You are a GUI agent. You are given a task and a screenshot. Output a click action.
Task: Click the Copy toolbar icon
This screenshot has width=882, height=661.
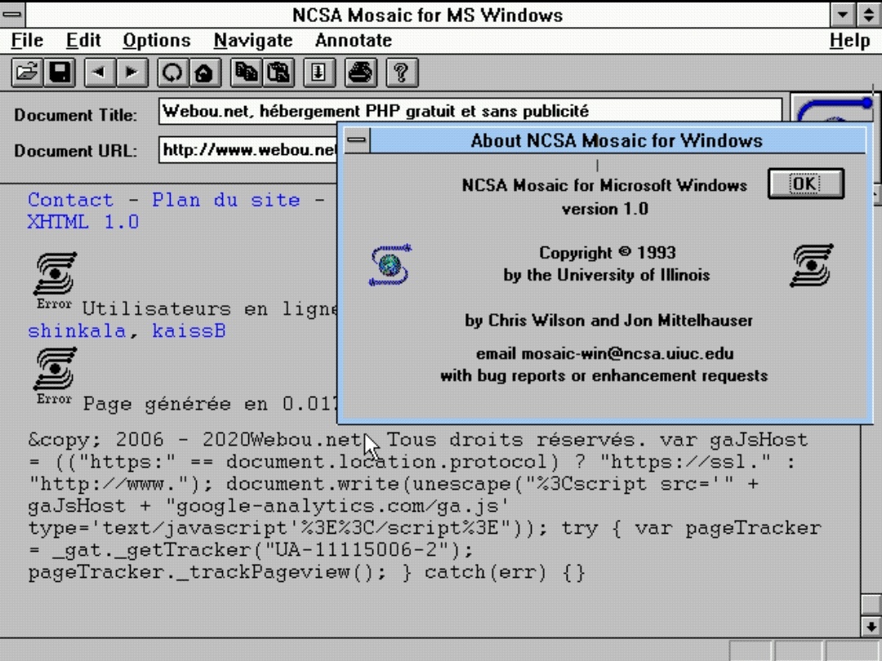[246, 73]
